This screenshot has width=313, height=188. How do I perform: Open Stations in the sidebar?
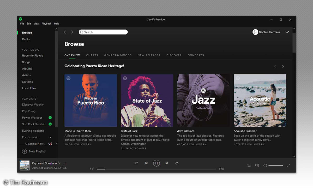click(27, 82)
